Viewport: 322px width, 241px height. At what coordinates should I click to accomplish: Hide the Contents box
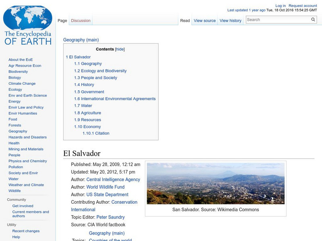point(120,49)
